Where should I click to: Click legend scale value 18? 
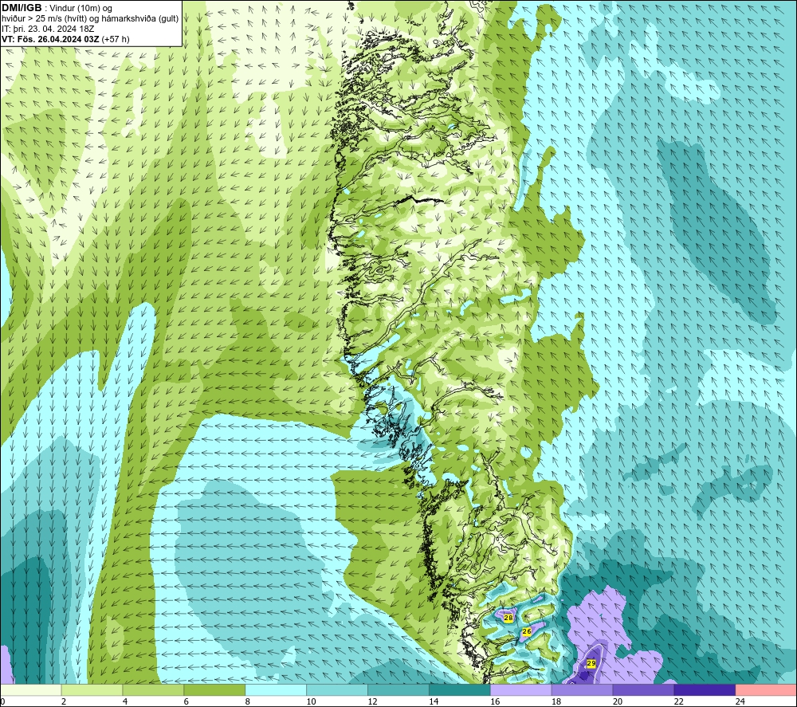click(556, 701)
